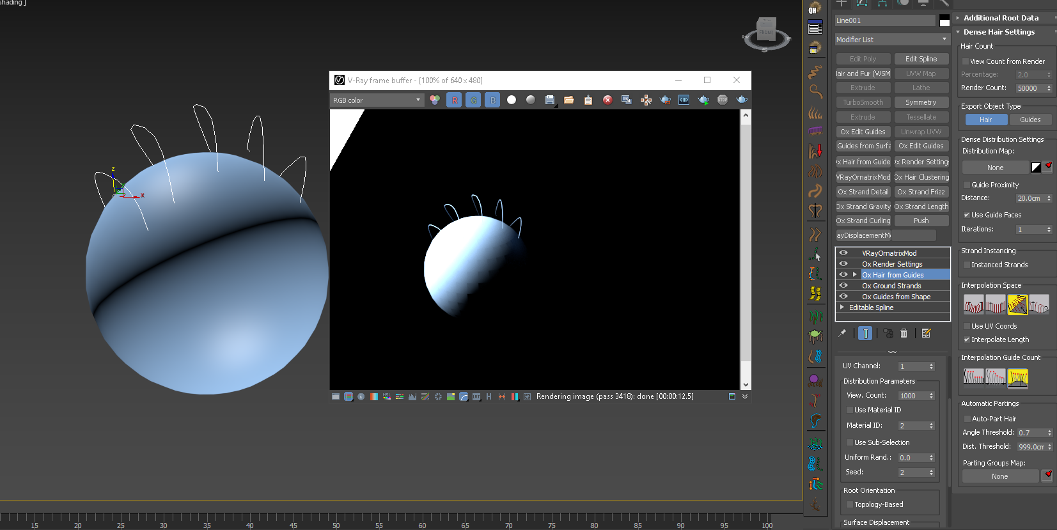The image size is (1057, 530).
Task: Uncheck Use Guide Faces option
Action: (967, 215)
